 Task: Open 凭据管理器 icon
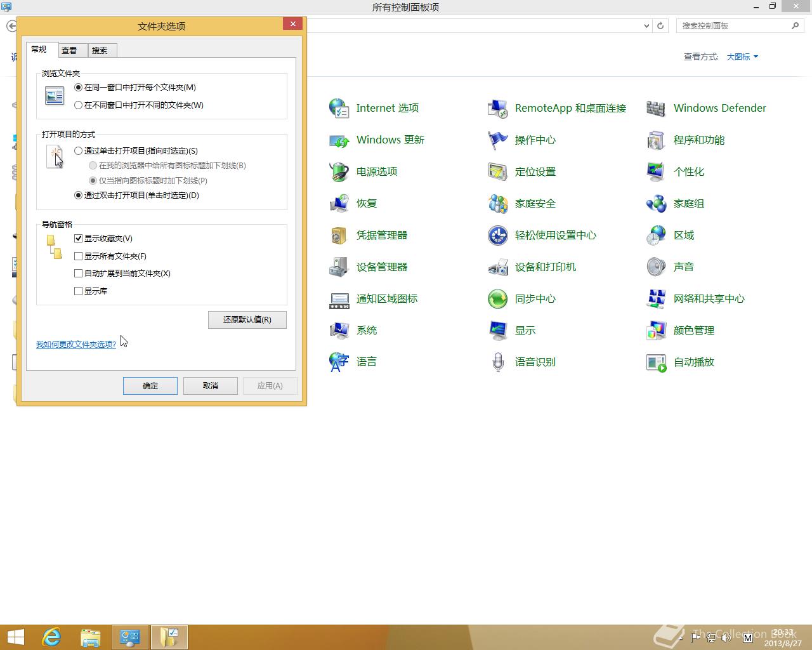tap(339, 235)
